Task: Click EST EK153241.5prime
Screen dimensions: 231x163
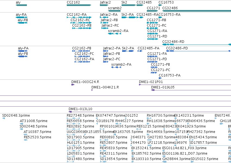Action: coord(146,148)
